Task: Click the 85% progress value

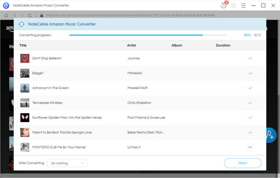Action: click(x=247, y=35)
